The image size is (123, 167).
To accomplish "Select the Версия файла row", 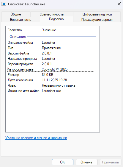I will click(51, 53).
